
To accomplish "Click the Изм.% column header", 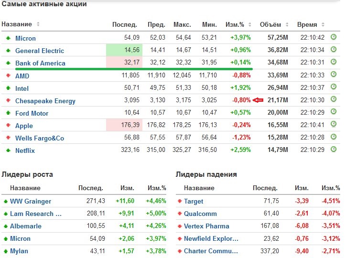I will pos(235,24).
